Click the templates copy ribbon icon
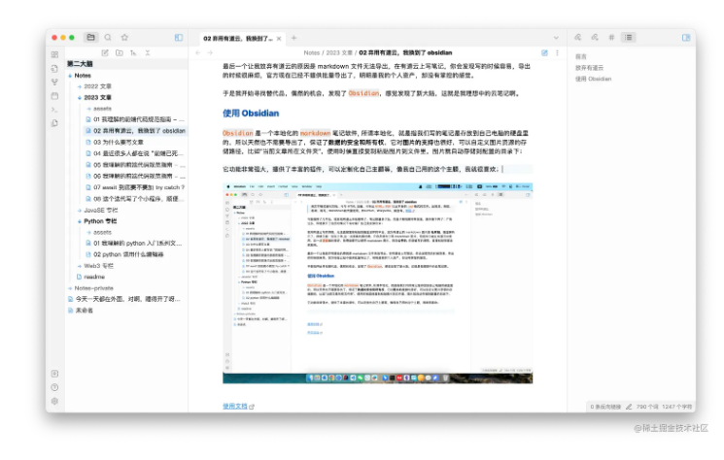 tap(55, 123)
